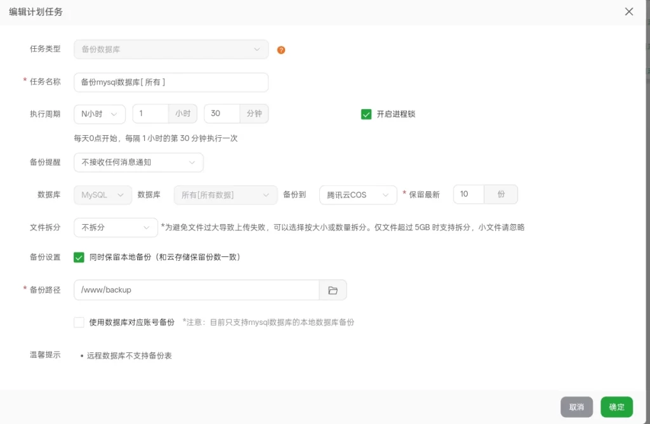Viewport: 650px width, 424px height.
Task: Click the disabled 备份数据库 task type selector
Action: coord(171,49)
